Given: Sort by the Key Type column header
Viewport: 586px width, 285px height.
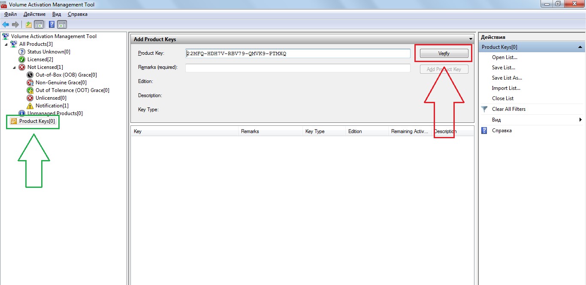Looking at the screenshot, I should pyautogui.click(x=324, y=131).
